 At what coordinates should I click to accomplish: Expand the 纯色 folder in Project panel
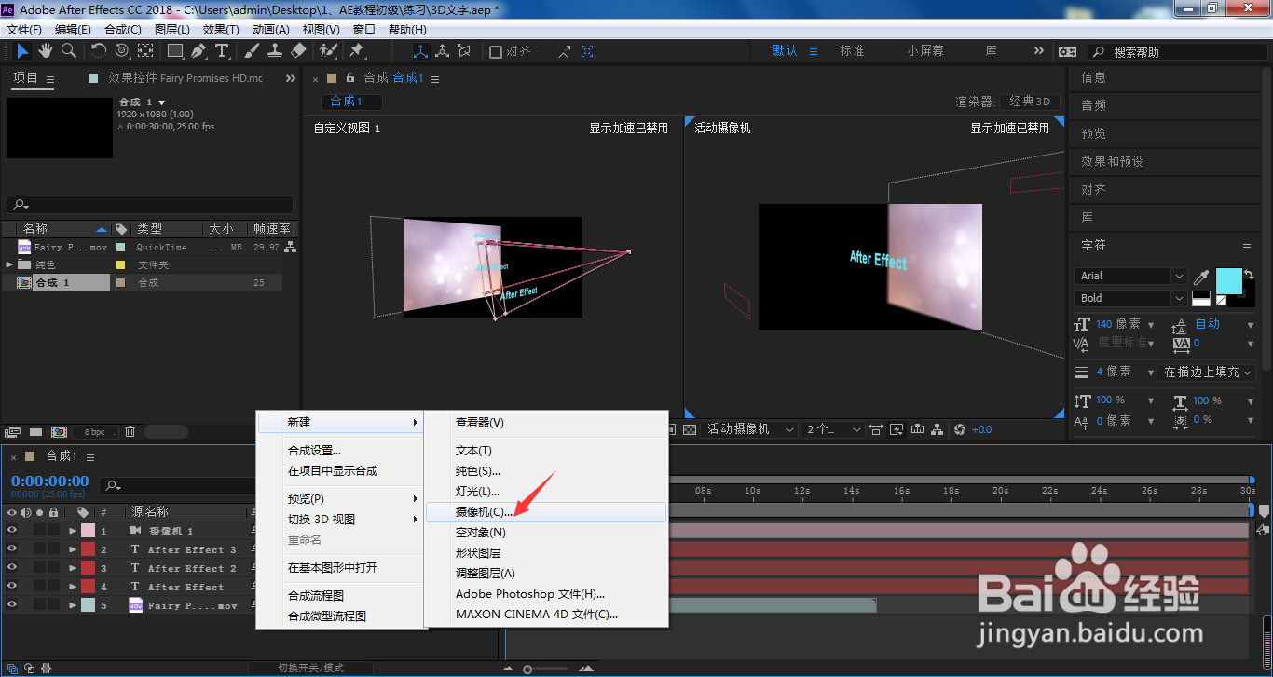9,264
